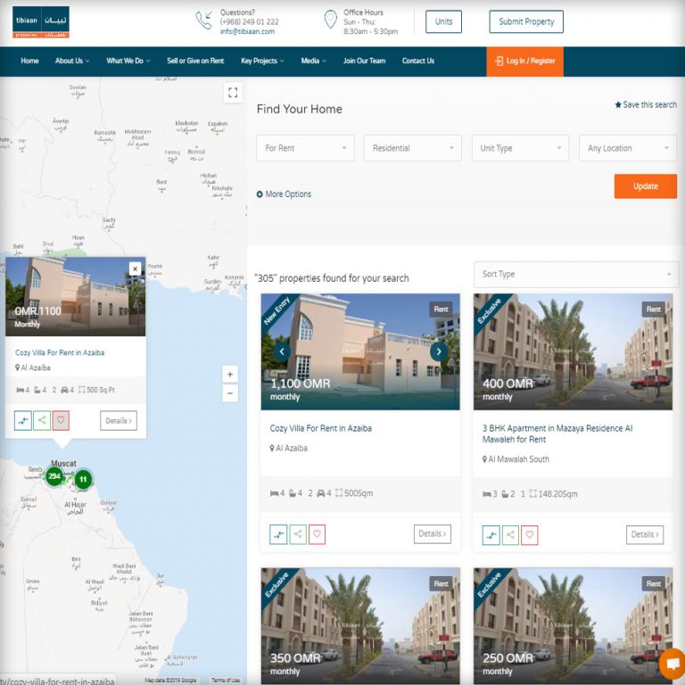Toggle favorite heart in map popup

(x=61, y=420)
